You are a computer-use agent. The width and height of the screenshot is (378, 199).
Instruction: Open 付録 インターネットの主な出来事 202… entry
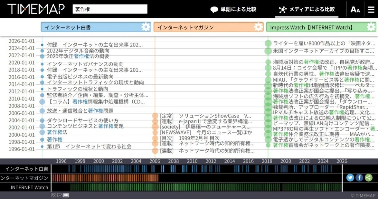point(95,45)
